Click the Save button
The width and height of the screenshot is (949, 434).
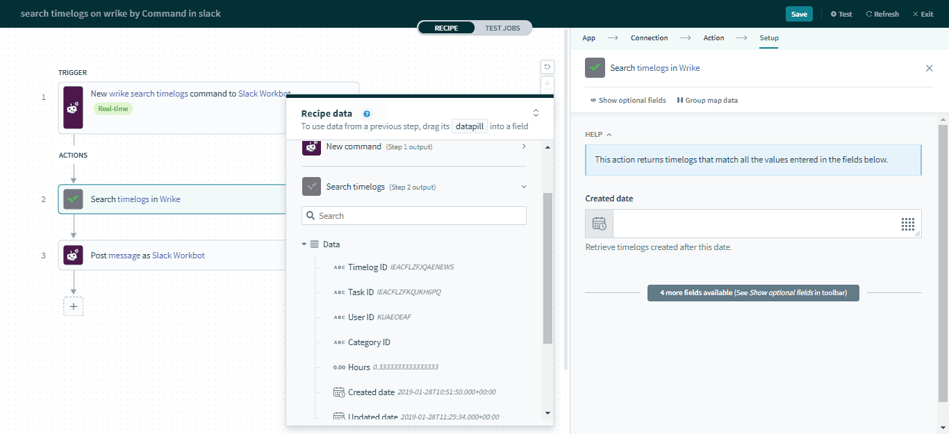798,13
